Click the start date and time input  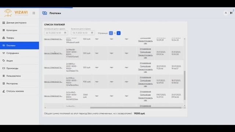[56, 33]
